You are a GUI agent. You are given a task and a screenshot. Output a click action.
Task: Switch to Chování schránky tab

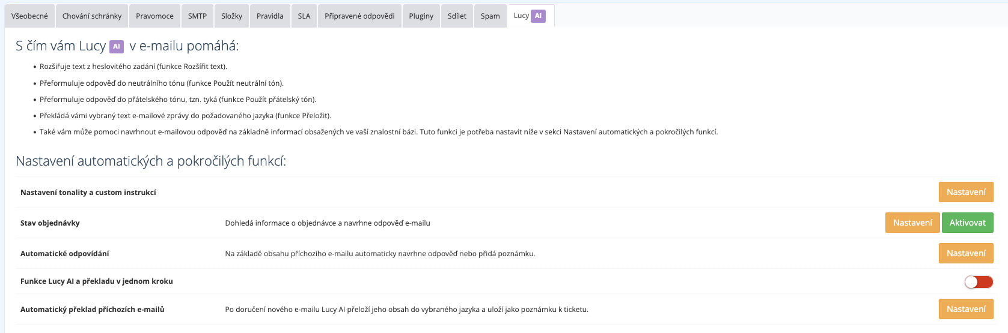92,16
